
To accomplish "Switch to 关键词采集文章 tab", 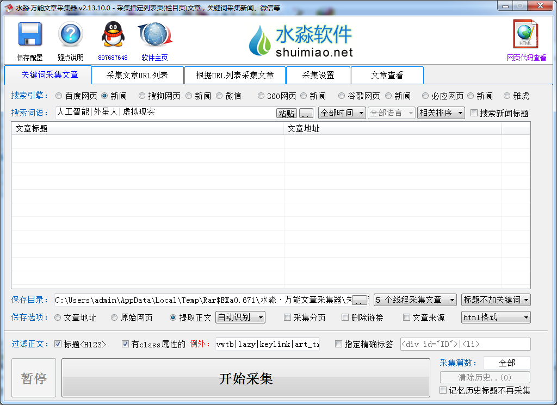I will click(x=49, y=75).
